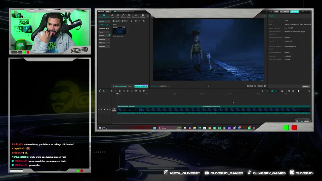The image size is (322, 181).
Task: Open the window layout dropdown
Action: (x=268, y=12)
